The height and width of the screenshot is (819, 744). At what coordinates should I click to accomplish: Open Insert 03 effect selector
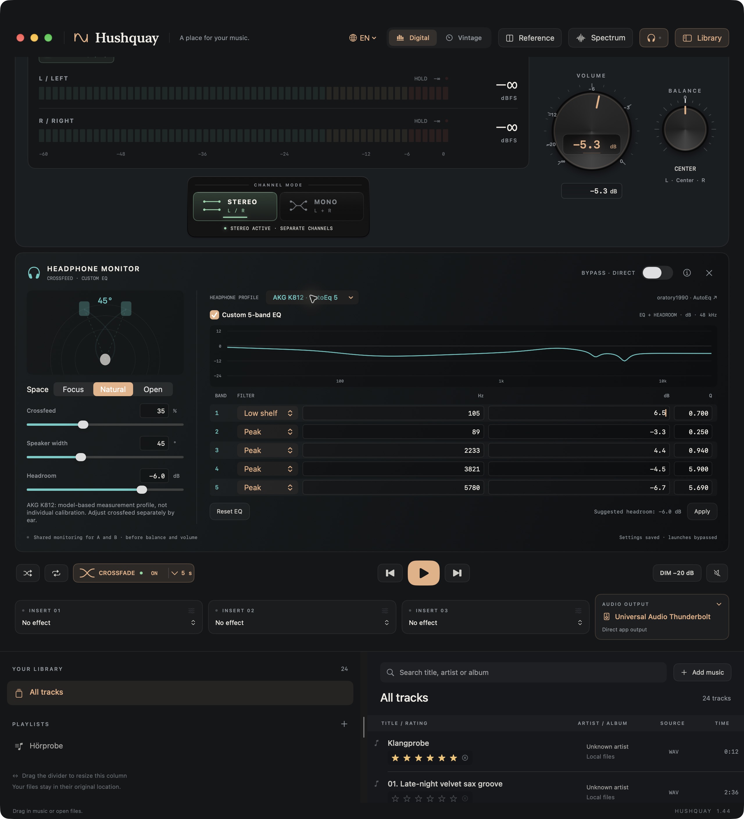coord(495,623)
